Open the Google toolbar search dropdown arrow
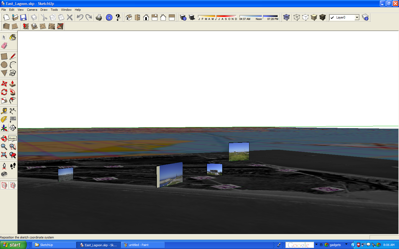 (316, 245)
